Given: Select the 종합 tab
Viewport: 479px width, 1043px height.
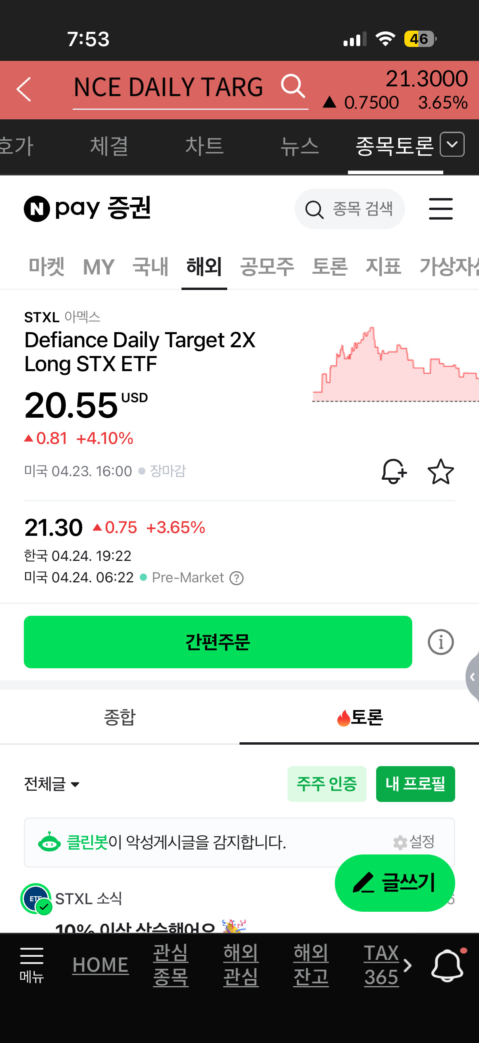Looking at the screenshot, I should [x=120, y=718].
